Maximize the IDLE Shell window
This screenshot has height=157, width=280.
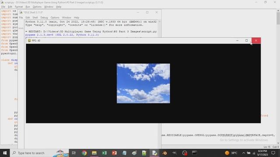[x=147, y=12]
